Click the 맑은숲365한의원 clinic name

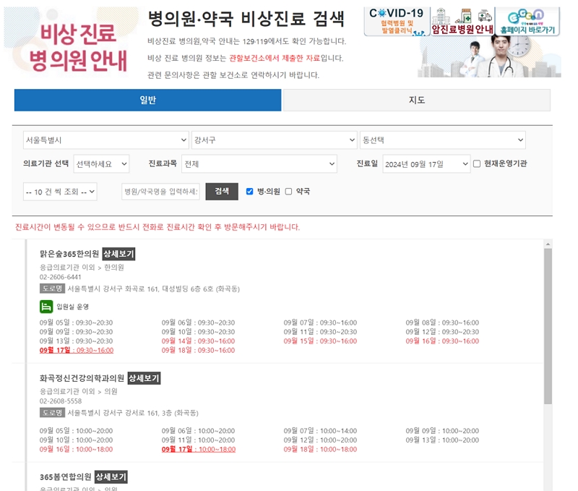click(69, 254)
